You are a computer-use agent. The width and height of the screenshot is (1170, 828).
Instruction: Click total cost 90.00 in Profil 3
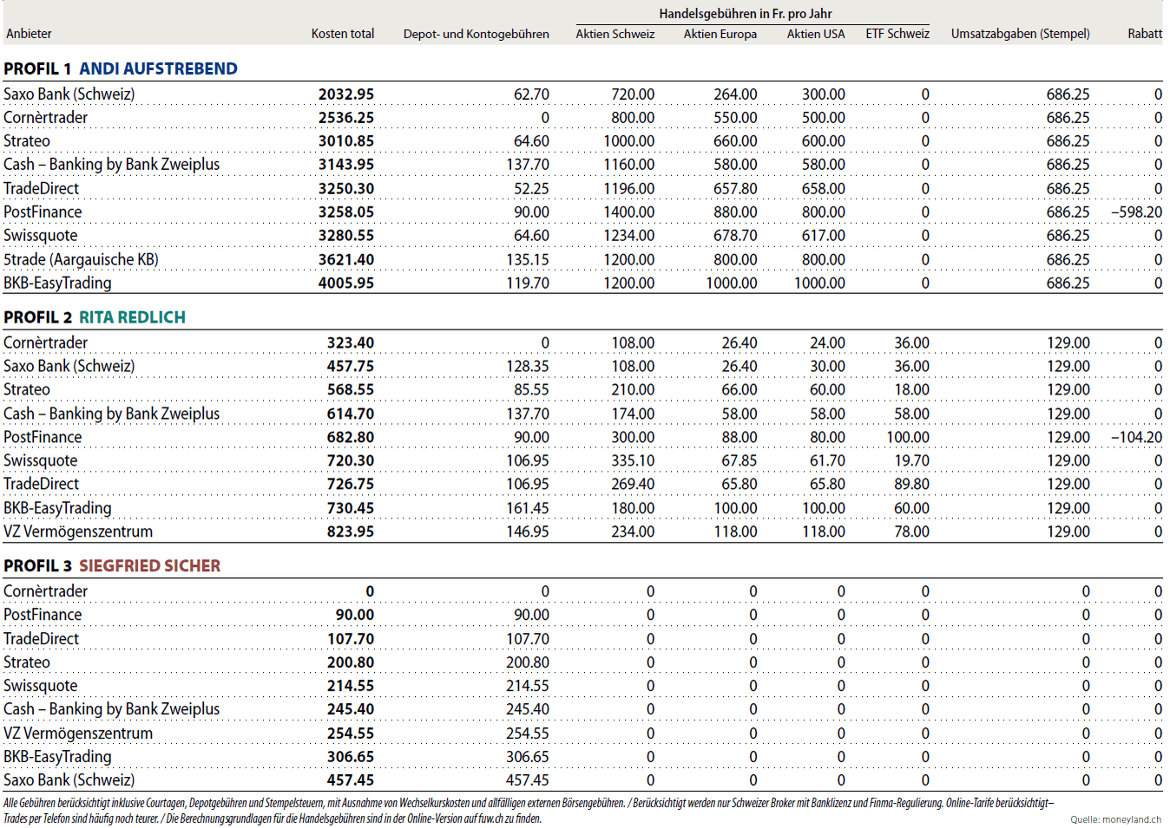[355, 616]
